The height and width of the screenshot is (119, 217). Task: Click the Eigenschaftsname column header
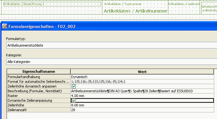point(39,71)
